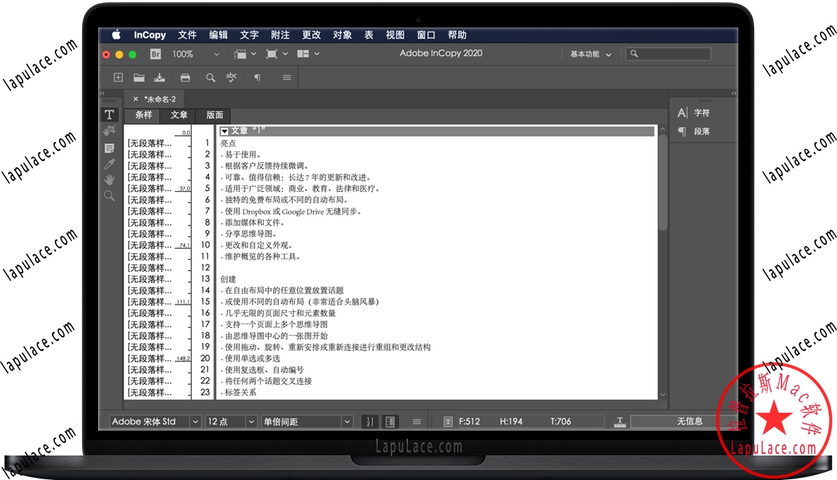
Task: Open the 视图 menu
Action: (x=394, y=34)
